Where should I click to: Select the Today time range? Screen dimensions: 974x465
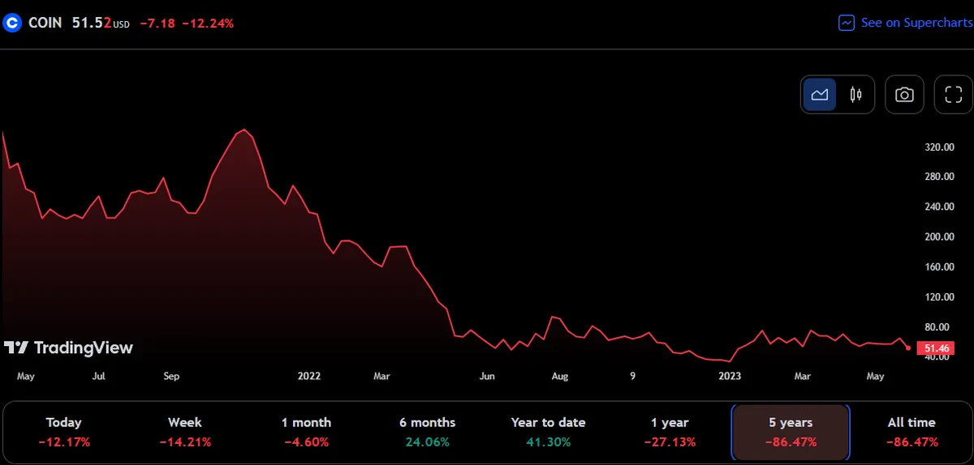(64, 432)
